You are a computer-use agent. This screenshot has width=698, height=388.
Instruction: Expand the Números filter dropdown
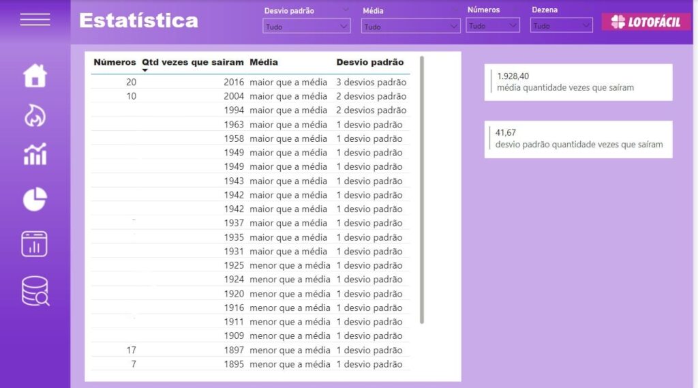point(493,26)
